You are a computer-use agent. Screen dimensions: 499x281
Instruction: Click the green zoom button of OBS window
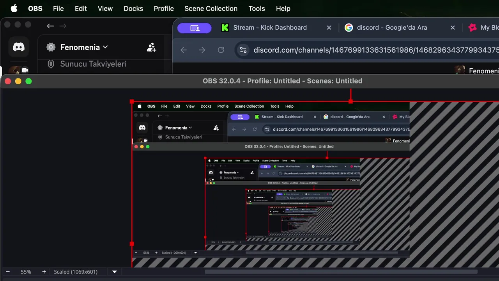click(28, 81)
